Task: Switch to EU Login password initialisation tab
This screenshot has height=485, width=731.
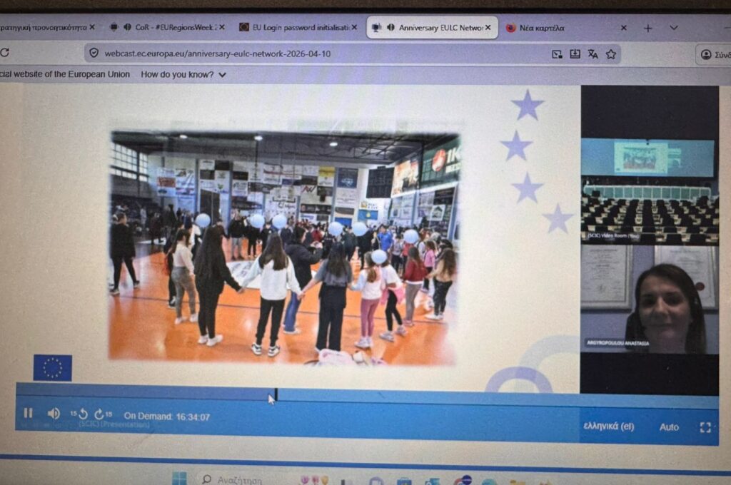Action: click(297, 27)
